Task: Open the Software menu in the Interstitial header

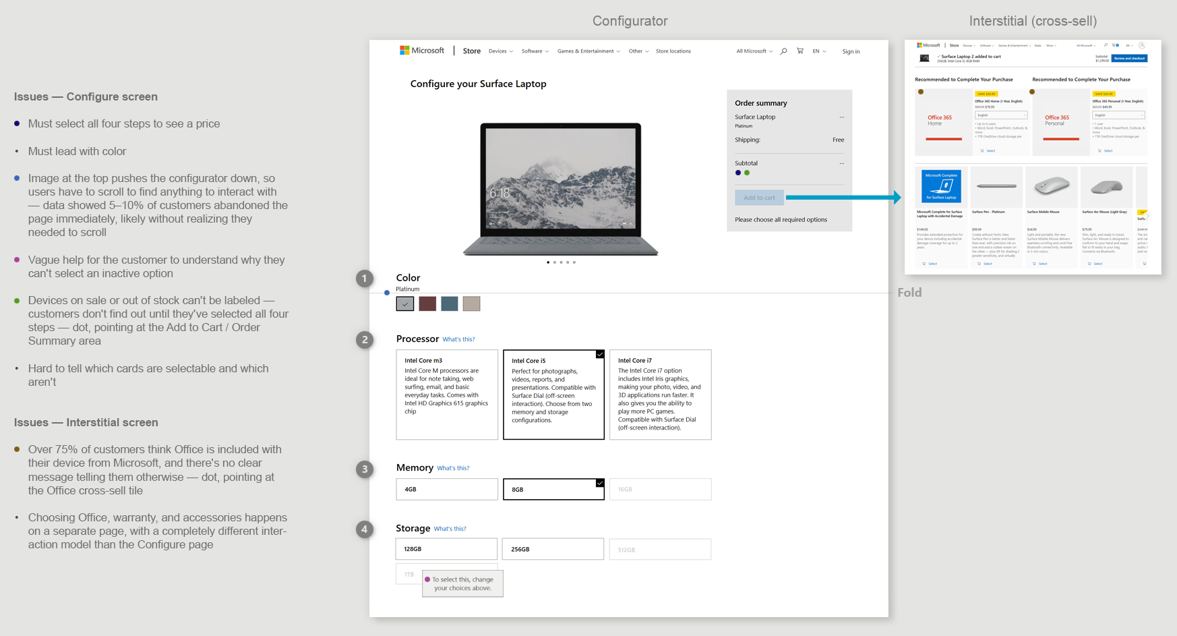Action: click(x=986, y=46)
